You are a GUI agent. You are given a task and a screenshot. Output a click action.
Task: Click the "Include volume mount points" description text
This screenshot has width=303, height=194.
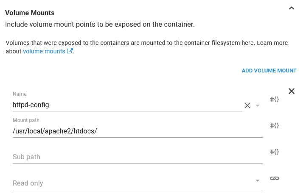(100, 25)
